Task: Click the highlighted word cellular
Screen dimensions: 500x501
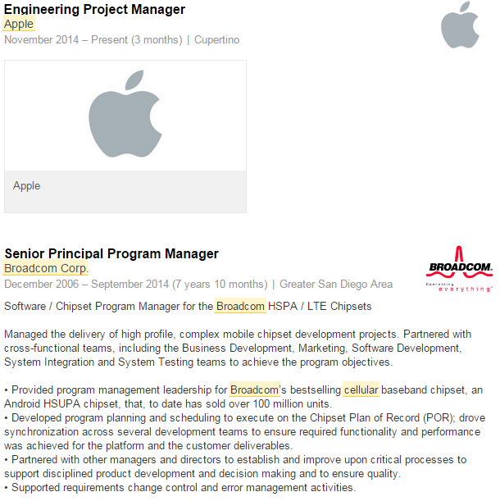Action: (361, 389)
